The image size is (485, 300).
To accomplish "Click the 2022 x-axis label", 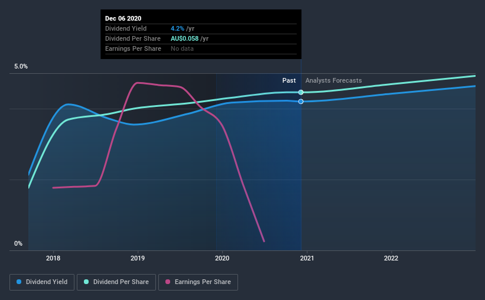I will (391, 258).
